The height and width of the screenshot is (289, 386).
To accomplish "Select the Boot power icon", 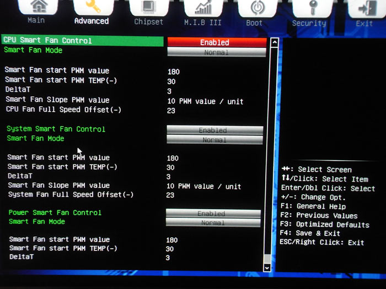I will pos(258,8).
